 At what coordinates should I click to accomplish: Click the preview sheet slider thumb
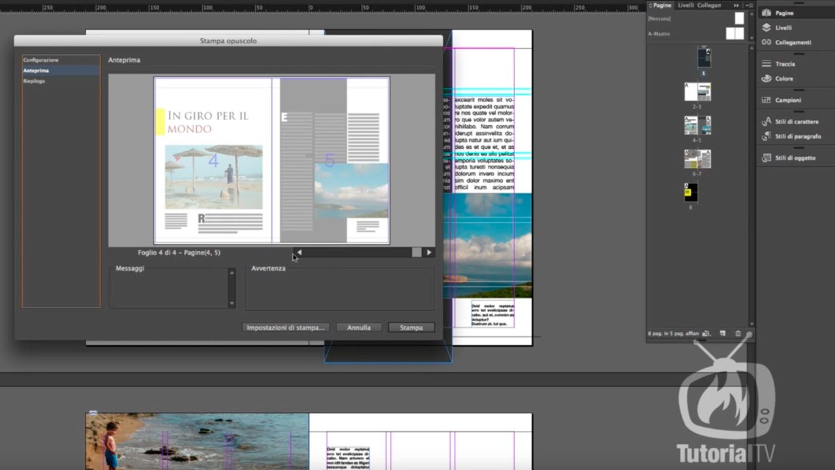416,252
